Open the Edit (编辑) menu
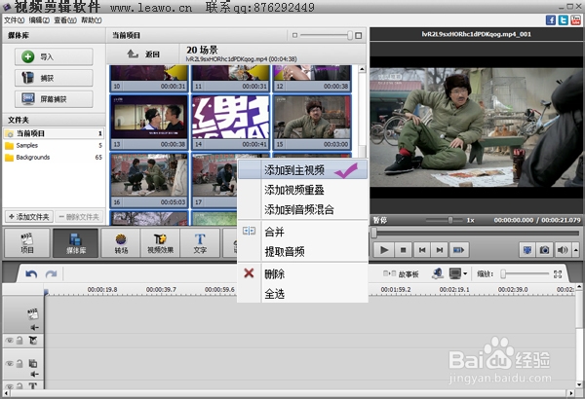585x399 pixels. point(39,20)
